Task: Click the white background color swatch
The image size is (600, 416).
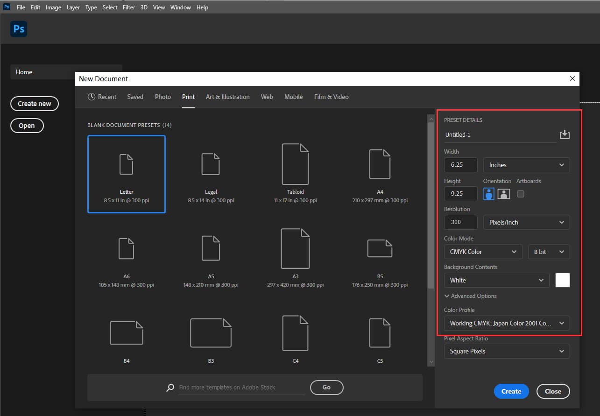Action: pyautogui.click(x=563, y=280)
